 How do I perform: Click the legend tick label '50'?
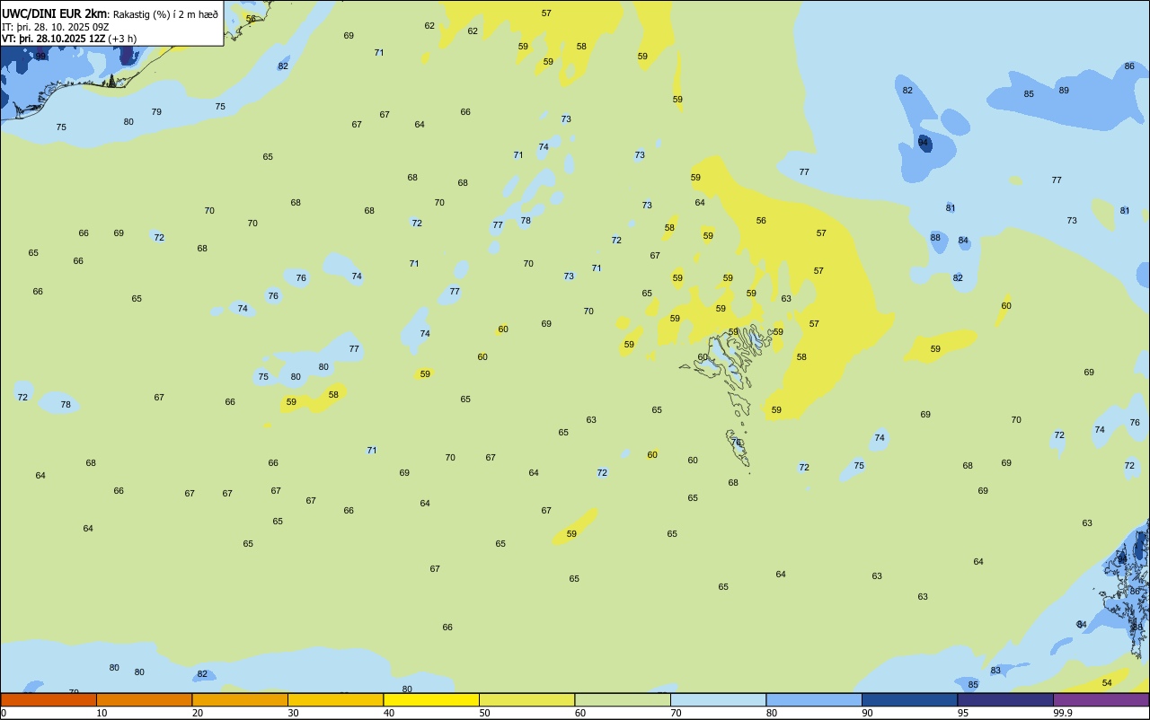(484, 713)
